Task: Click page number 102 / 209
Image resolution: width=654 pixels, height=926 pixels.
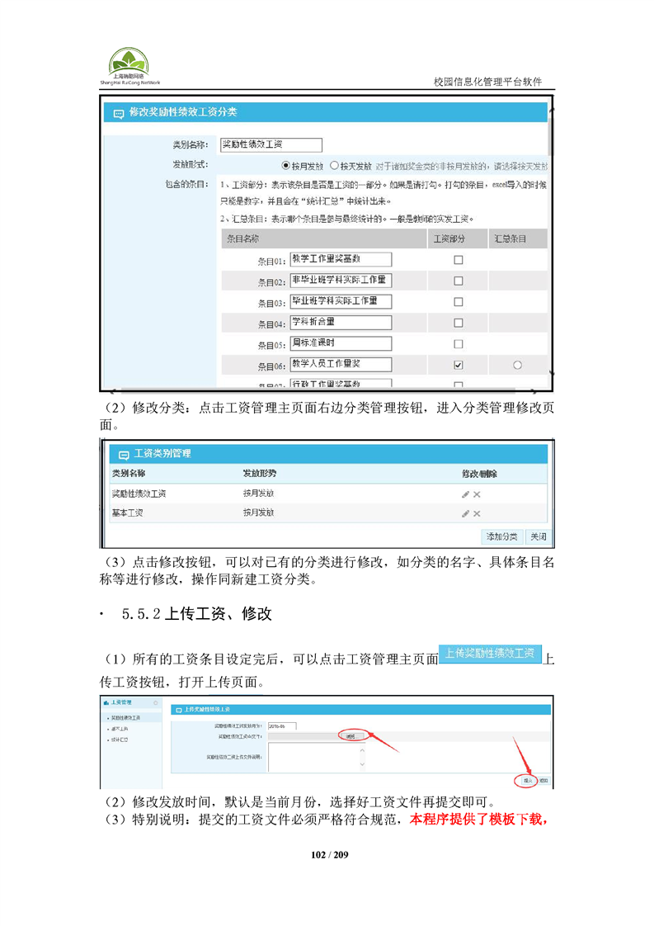Action: pos(329,855)
